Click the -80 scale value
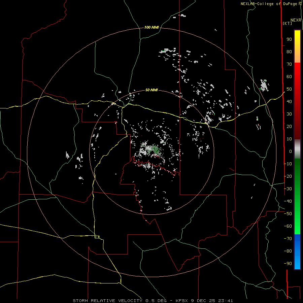Screen dimensions: 303x303 [288, 251]
